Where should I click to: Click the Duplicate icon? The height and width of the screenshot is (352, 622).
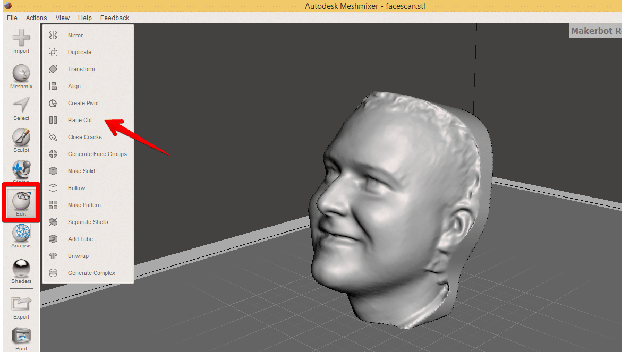(x=53, y=53)
